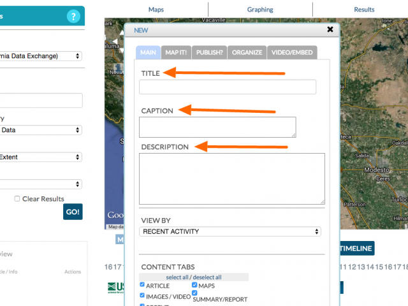Image resolution: width=408 pixels, height=306 pixels.
Task: Click into the TITLE input field
Action: point(228,87)
